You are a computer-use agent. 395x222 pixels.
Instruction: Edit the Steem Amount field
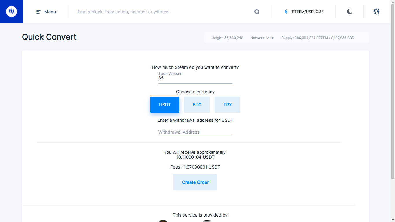click(x=195, y=78)
